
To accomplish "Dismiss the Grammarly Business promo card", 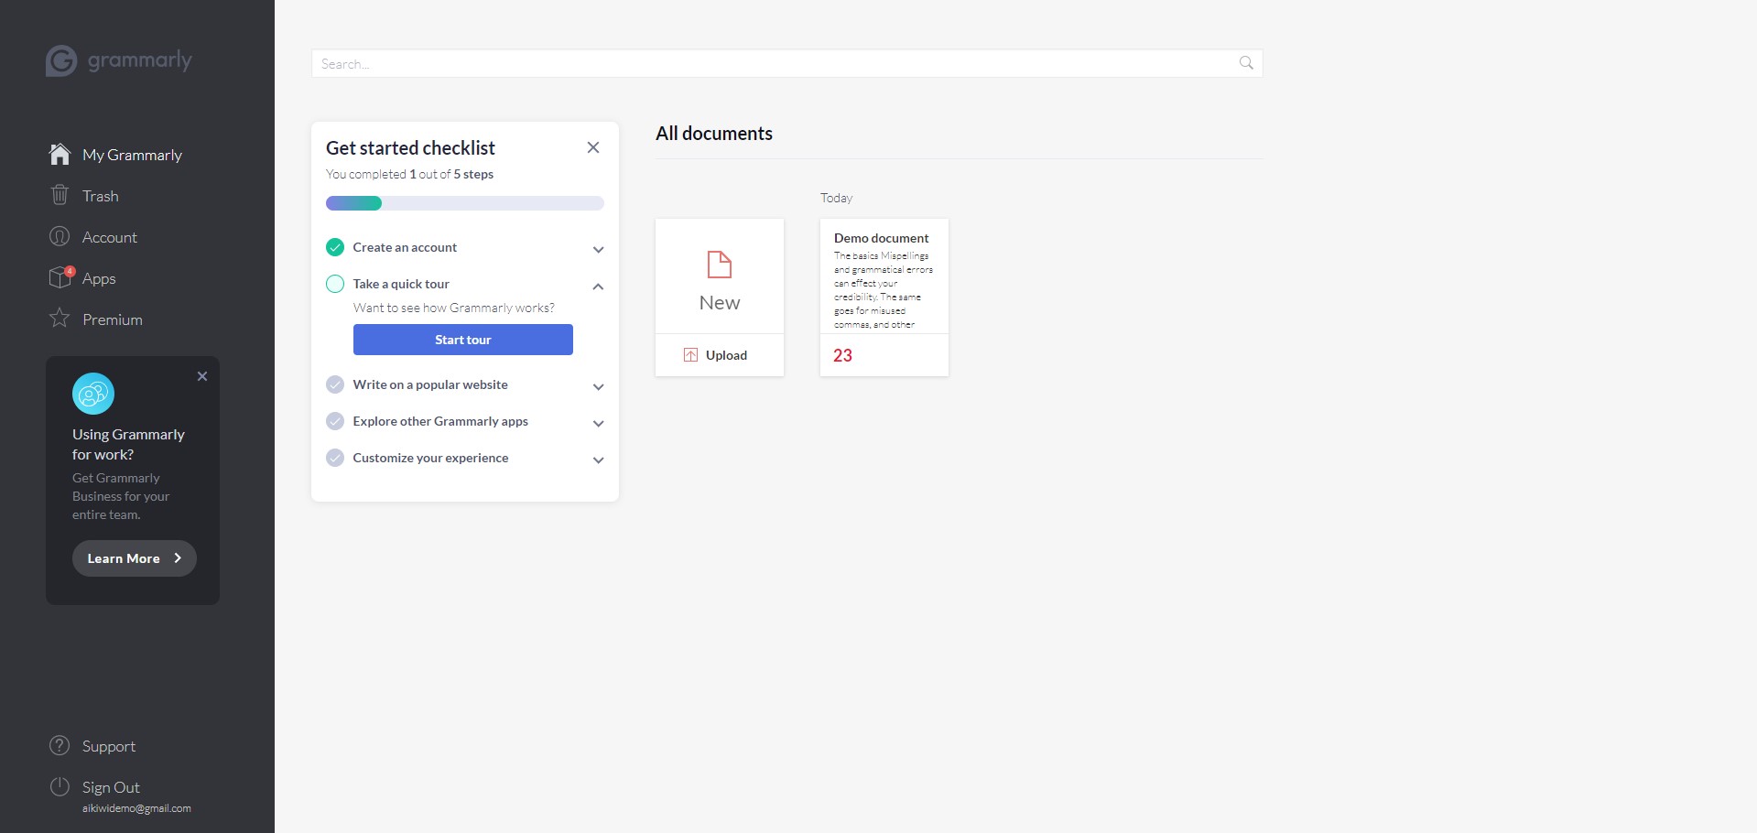I will point(202,376).
